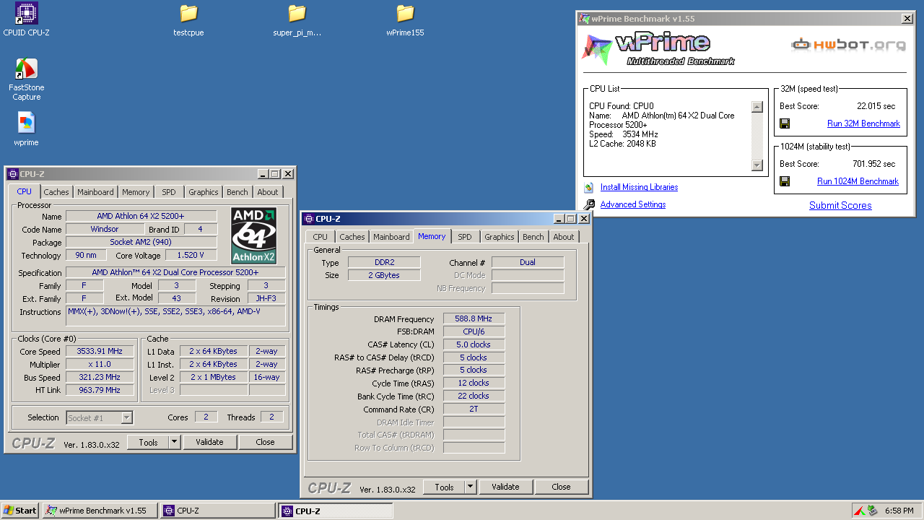The image size is (924, 520).
Task: Switch to About tab in left CPU-Z window
Action: [268, 192]
